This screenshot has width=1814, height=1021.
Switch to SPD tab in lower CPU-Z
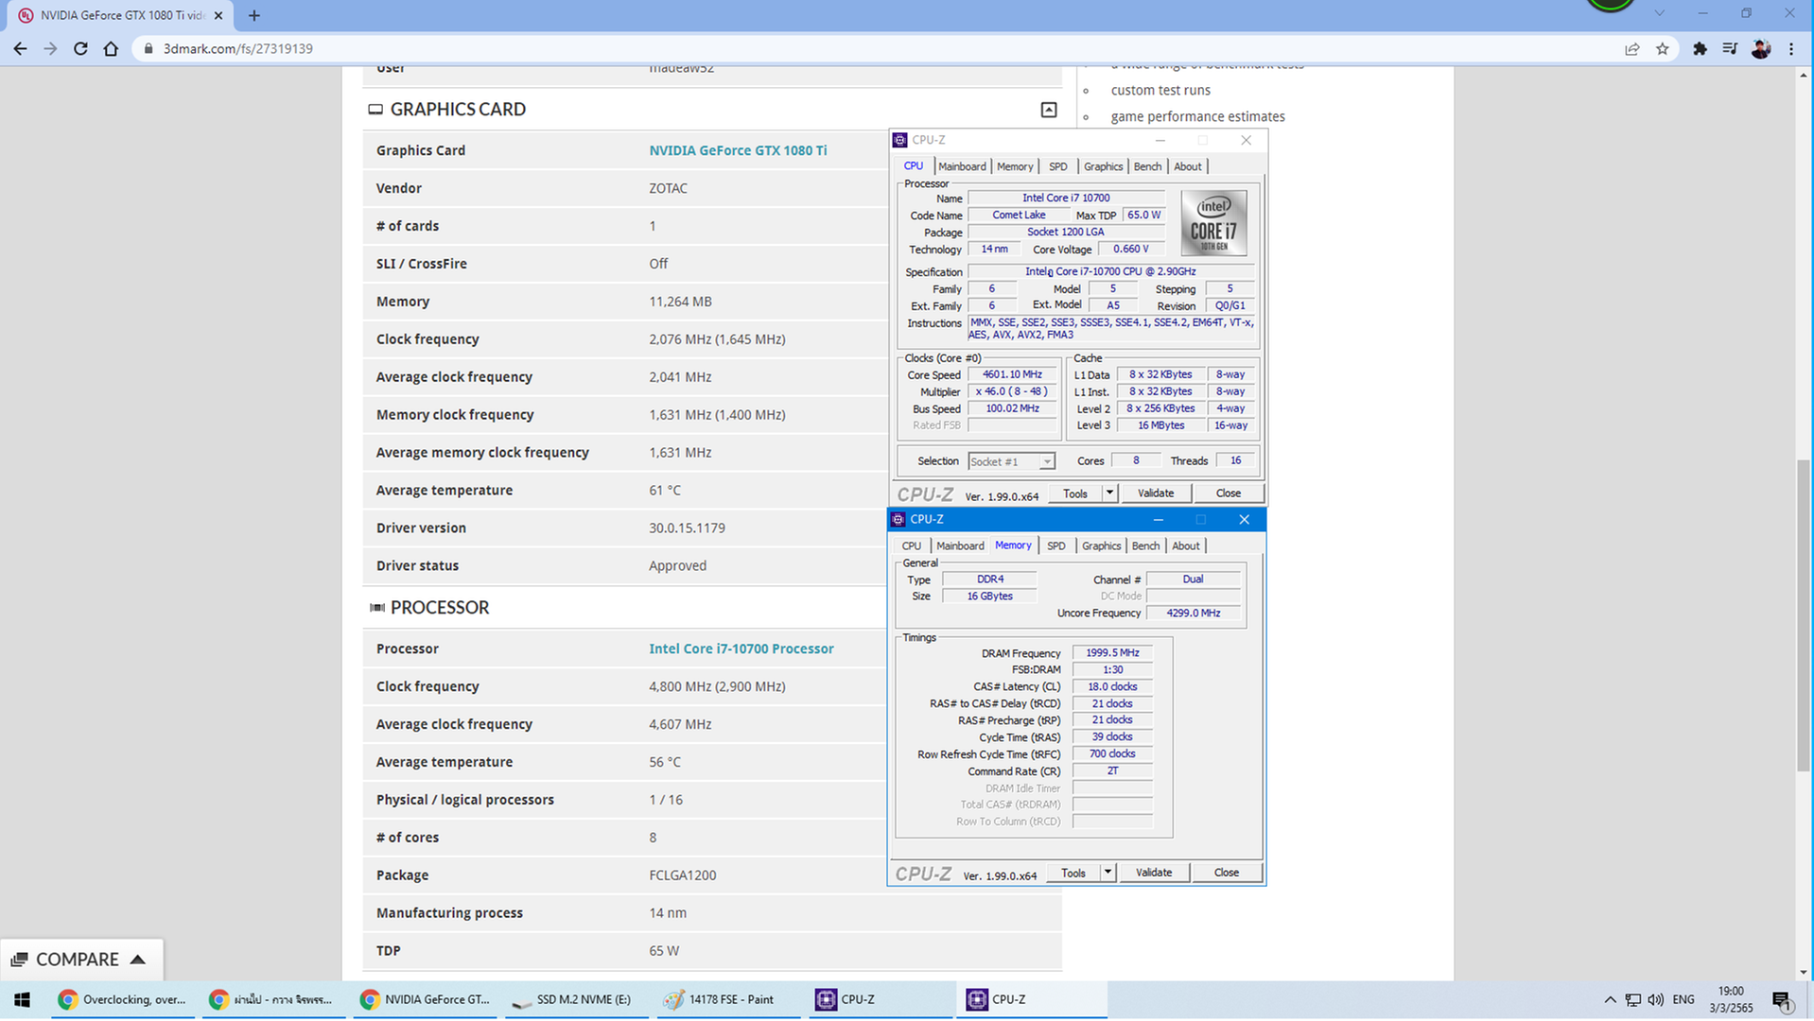[1055, 546]
